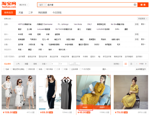Check the 7+天内退货 return checkbox
This screenshot has width=149, height=115.
80,69
